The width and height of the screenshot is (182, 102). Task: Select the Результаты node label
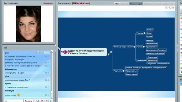click(118, 71)
